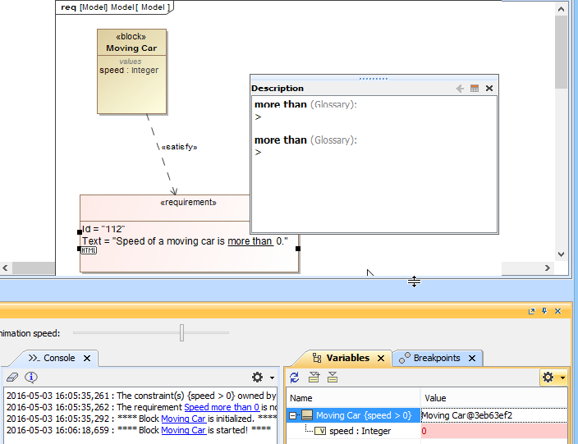This screenshot has height=444, width=578.
Task: Open the 'Speed more than 0' console link
Action: [222, 407]
